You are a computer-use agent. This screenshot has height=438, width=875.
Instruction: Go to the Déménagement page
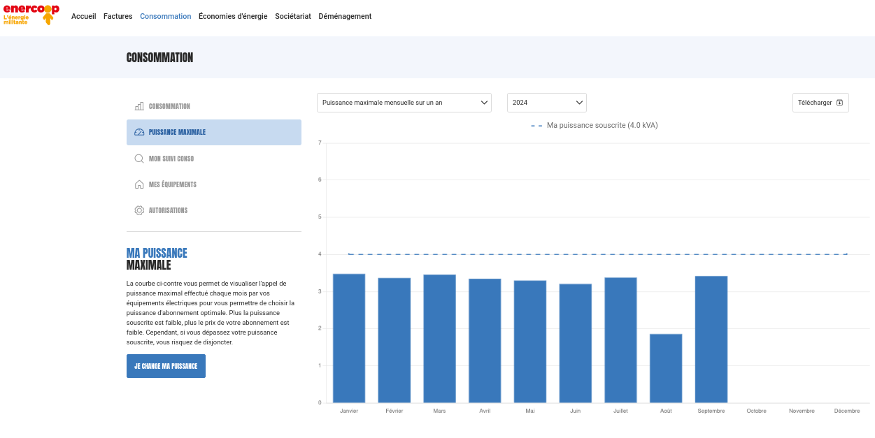[x=345, y=16]
